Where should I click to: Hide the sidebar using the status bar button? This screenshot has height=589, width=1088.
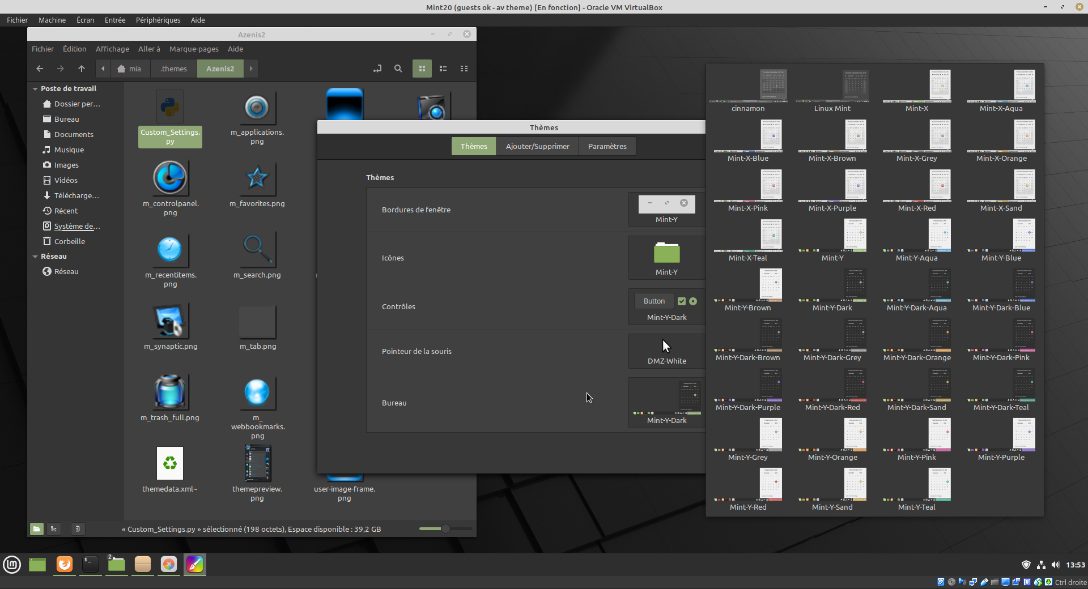coord(78,529)
